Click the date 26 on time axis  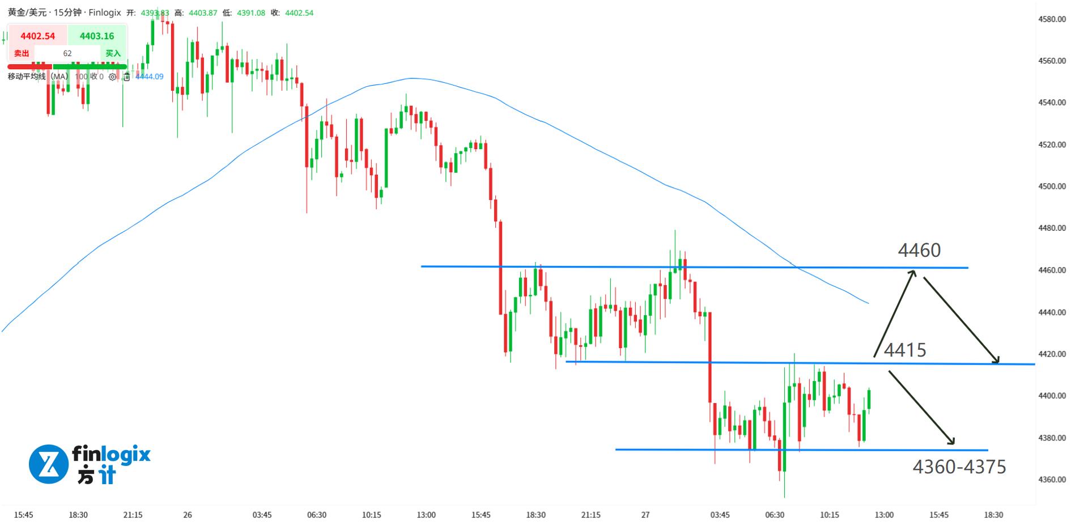point(188,515)
